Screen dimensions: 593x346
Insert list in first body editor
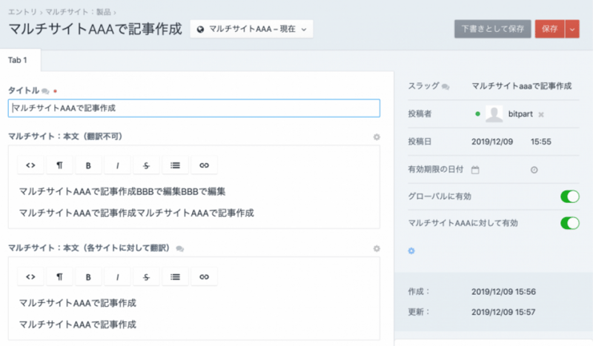click(x=175, y=164)
